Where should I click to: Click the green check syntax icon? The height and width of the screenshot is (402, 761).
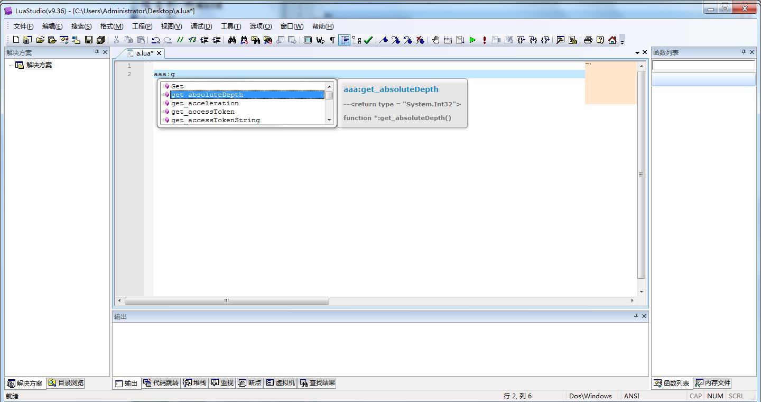pos(368,40)
